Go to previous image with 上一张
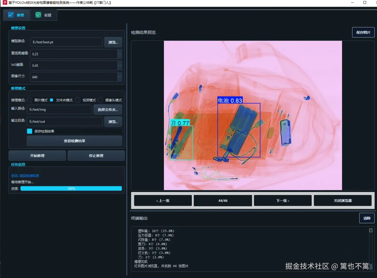Viewport: 377px width, 278px height. coord(163,201)
